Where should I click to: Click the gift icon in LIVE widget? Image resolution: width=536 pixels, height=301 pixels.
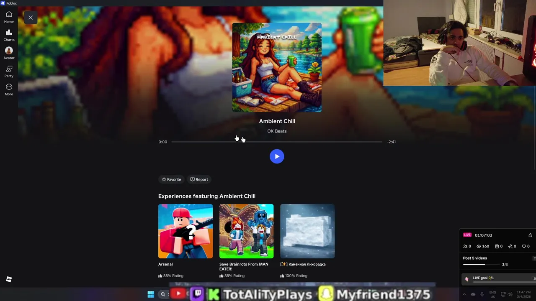497,246
